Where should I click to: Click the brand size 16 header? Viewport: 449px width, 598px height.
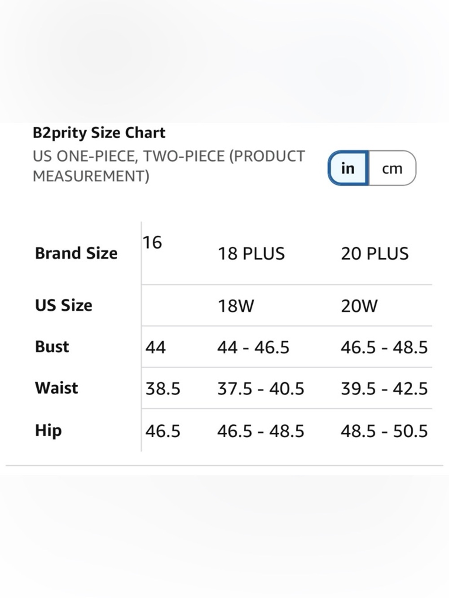[152, 242]
